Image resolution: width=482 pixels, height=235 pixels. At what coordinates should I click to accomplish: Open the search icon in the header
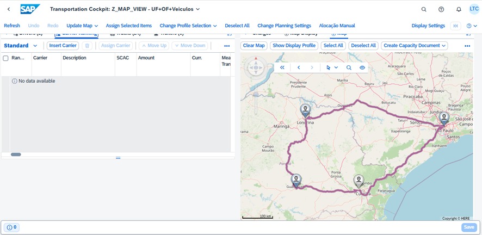coord(424,9)
